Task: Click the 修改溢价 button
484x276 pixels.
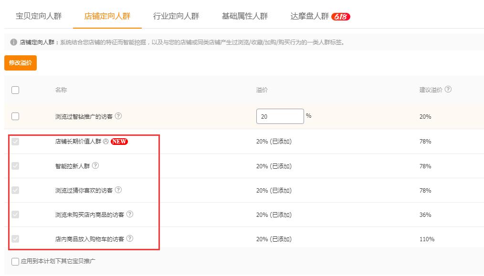Action: [20, 62]
